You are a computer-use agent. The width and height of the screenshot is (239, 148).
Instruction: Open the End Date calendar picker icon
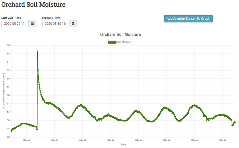(73, 24)
